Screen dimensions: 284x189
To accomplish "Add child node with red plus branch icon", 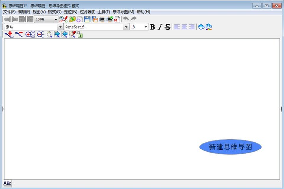I will [9, 34].
